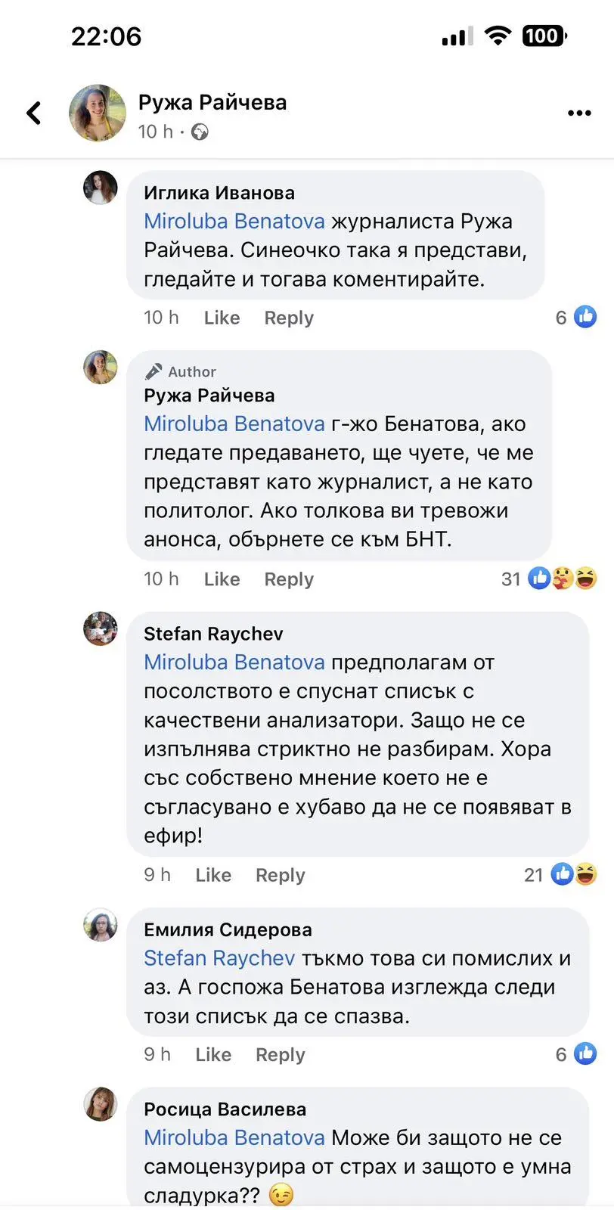Open the three-dot more options menu
614x1210 pixels.
click(x=579, y=113)
